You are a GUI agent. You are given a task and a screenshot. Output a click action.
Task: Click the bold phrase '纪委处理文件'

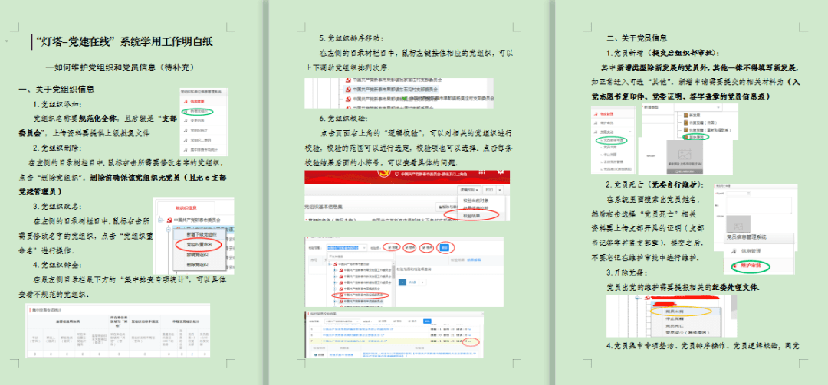click(734, 288)
